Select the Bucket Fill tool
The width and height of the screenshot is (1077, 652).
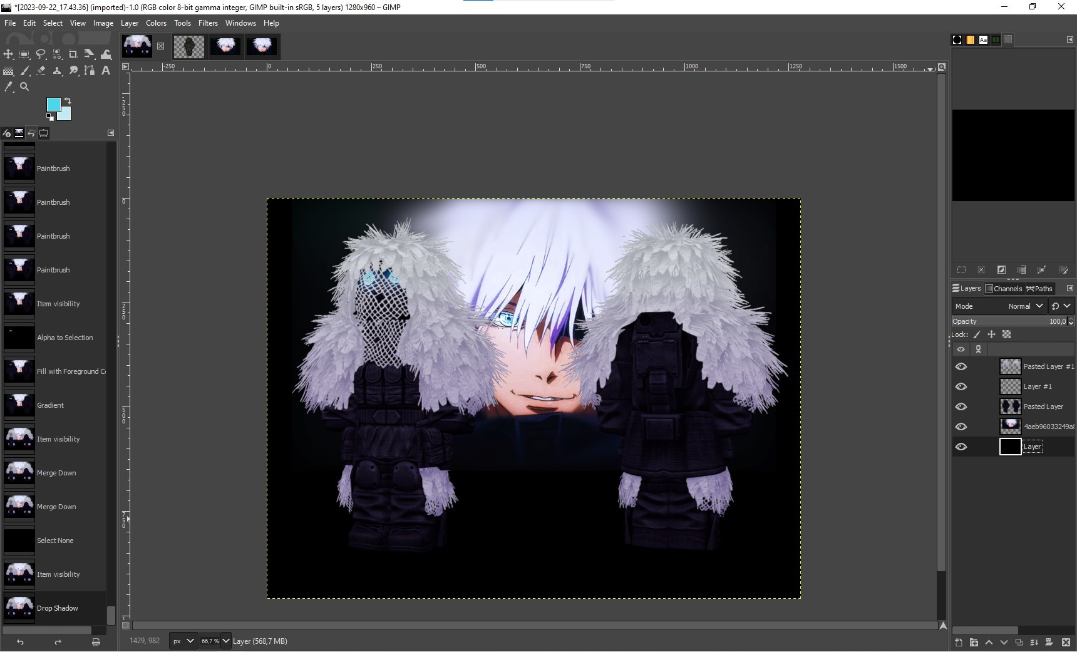point(8,71)
